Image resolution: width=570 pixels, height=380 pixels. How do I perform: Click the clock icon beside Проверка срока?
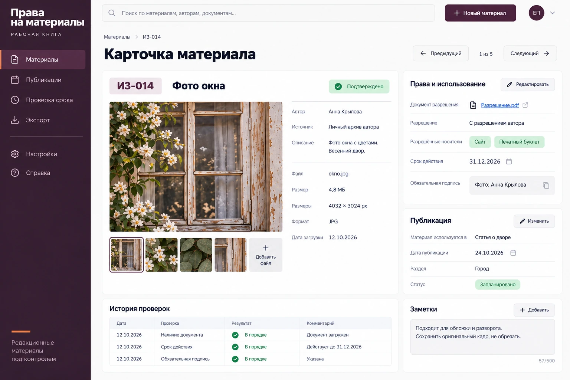(x=15, y=100)
